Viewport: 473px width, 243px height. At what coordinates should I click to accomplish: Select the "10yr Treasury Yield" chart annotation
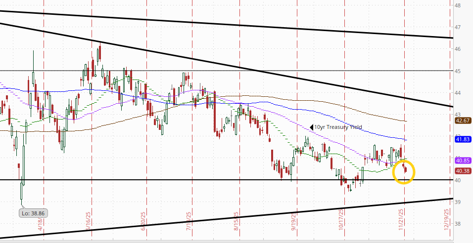point(338,127)
